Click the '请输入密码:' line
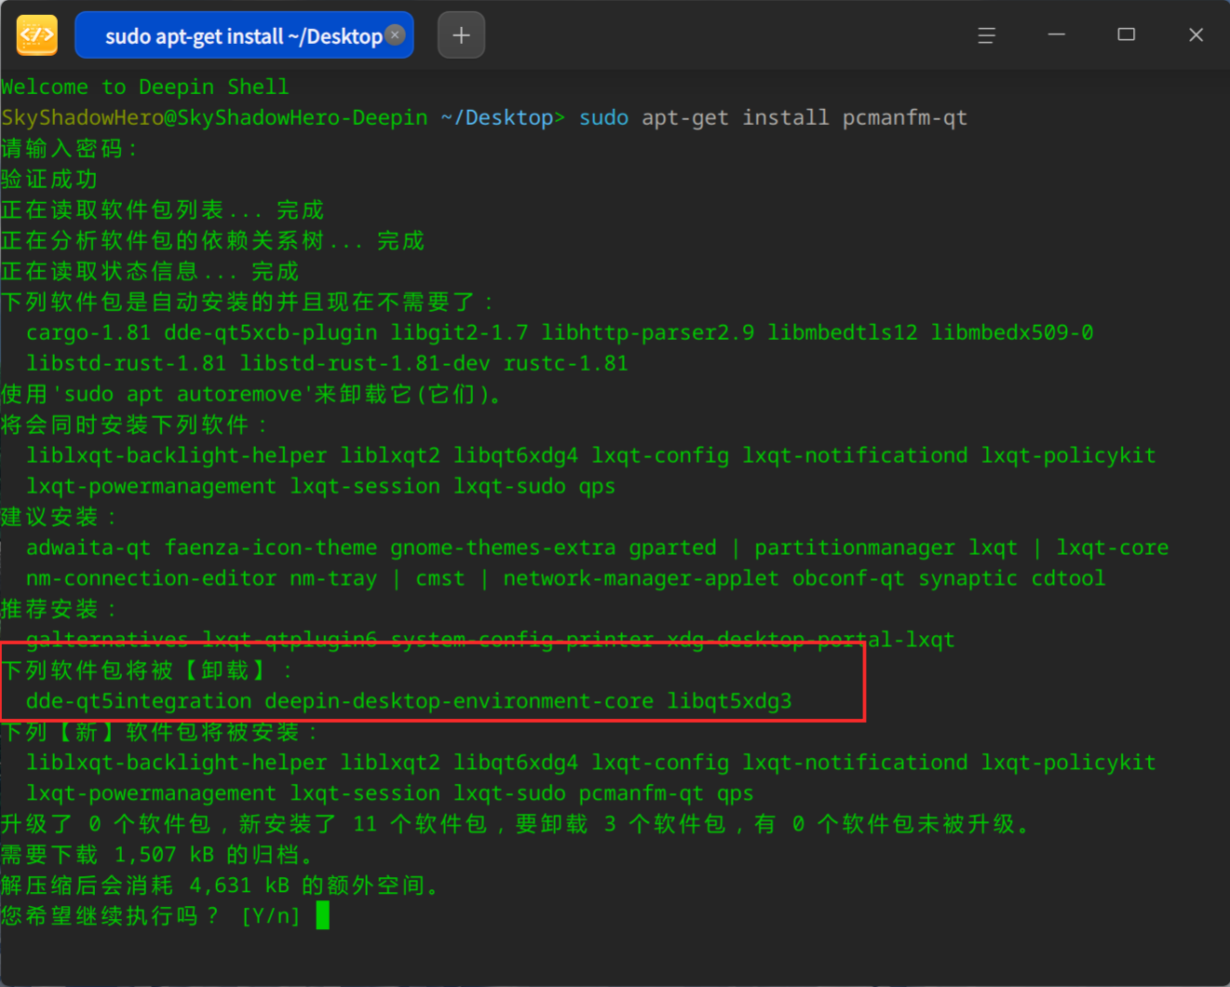This screenshot has width=1230, height=987. 70,148
